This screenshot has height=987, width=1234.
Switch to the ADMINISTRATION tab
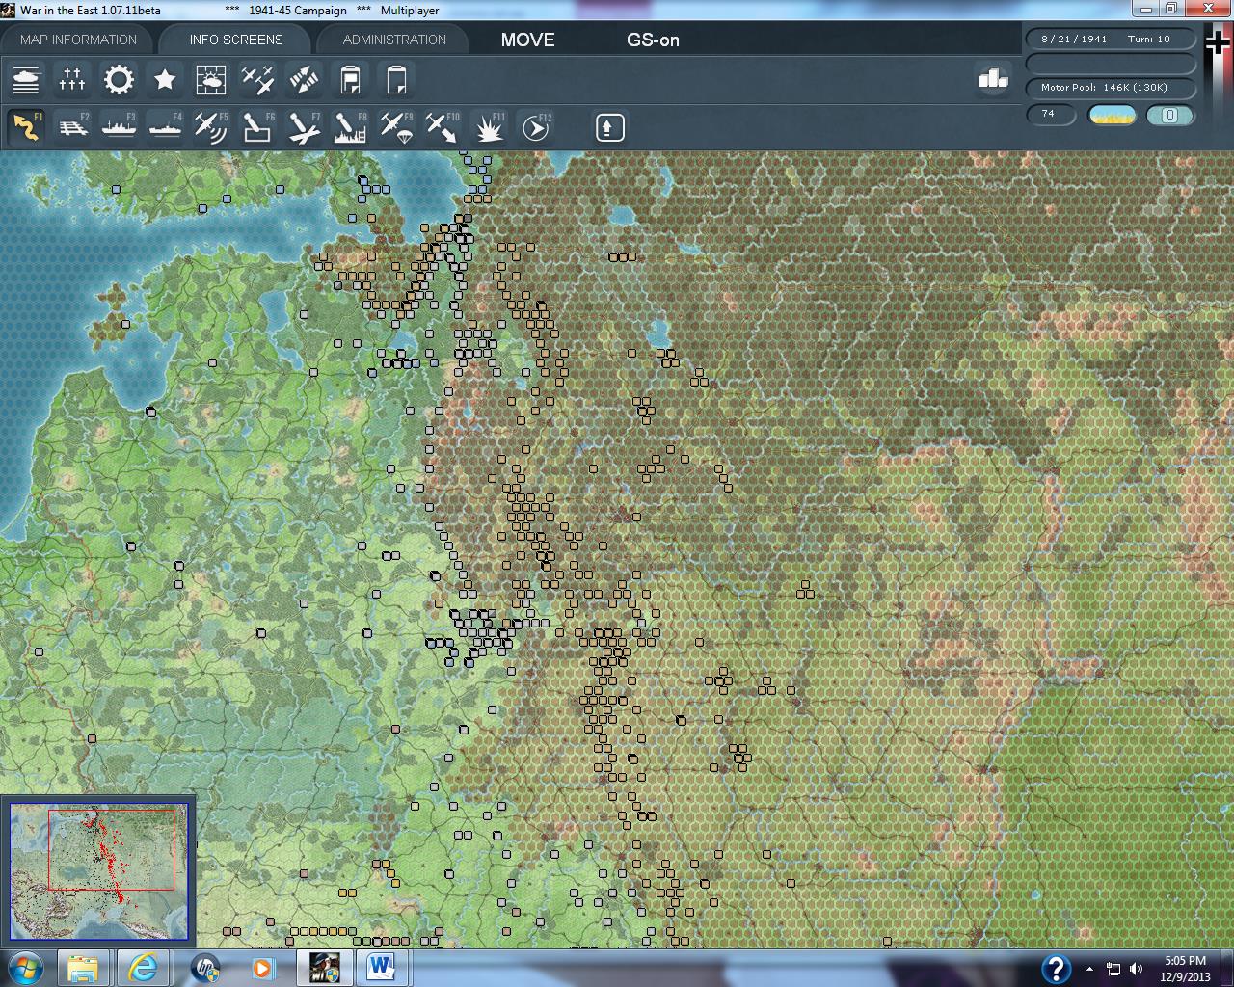coord(394,40)
